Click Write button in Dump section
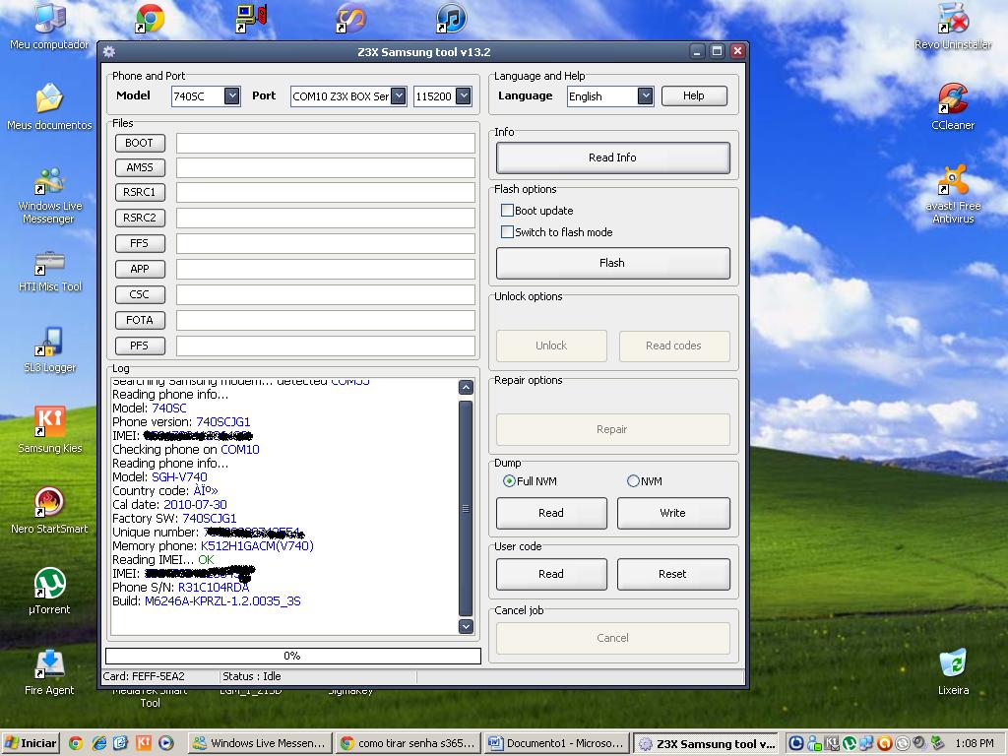Image resolution: width=1008 pixels, height=756 pixels. pos(673,513)
